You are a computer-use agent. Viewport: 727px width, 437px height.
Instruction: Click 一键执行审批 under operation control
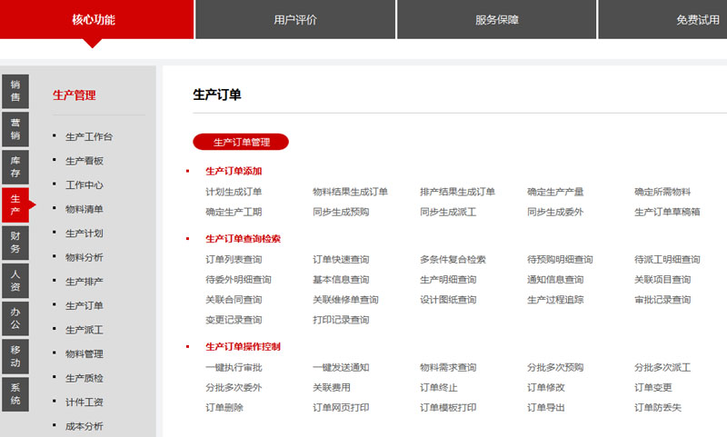tap(234, 368)
